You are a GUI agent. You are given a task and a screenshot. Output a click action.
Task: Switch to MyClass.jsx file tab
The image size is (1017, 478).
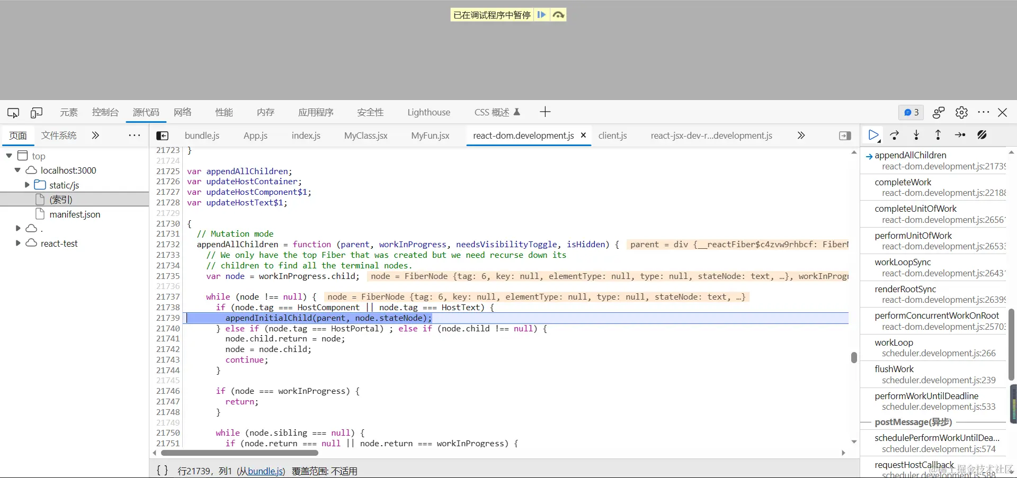tap(365, 136)
